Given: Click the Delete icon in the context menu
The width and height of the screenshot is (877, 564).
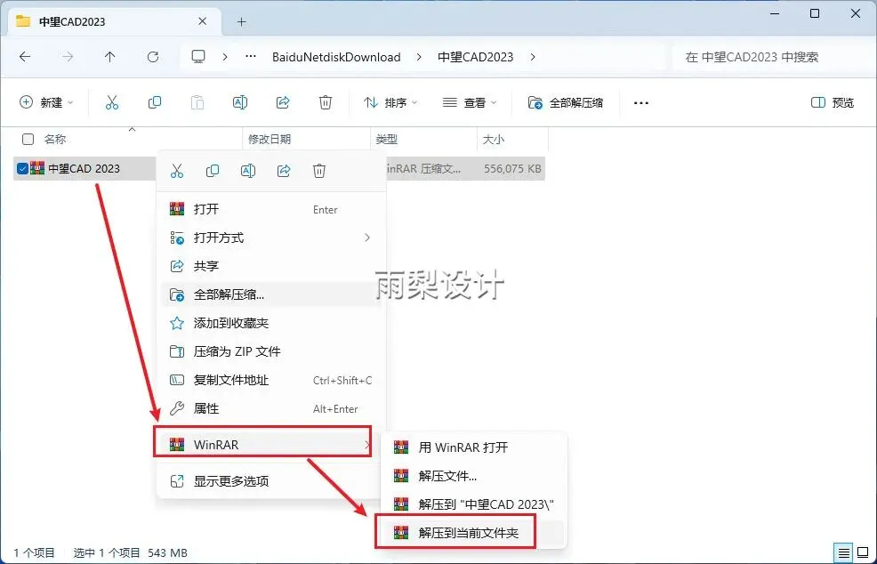Looking at the screenshot, I should coord(319,171).
